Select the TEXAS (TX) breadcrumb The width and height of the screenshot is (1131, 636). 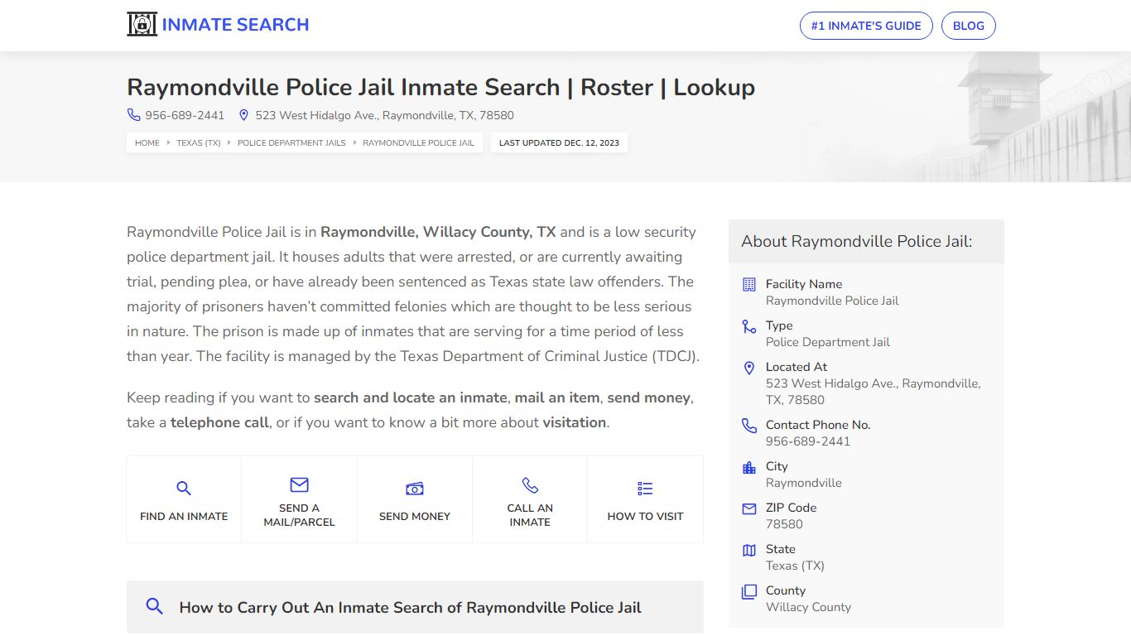click(198, 142)
